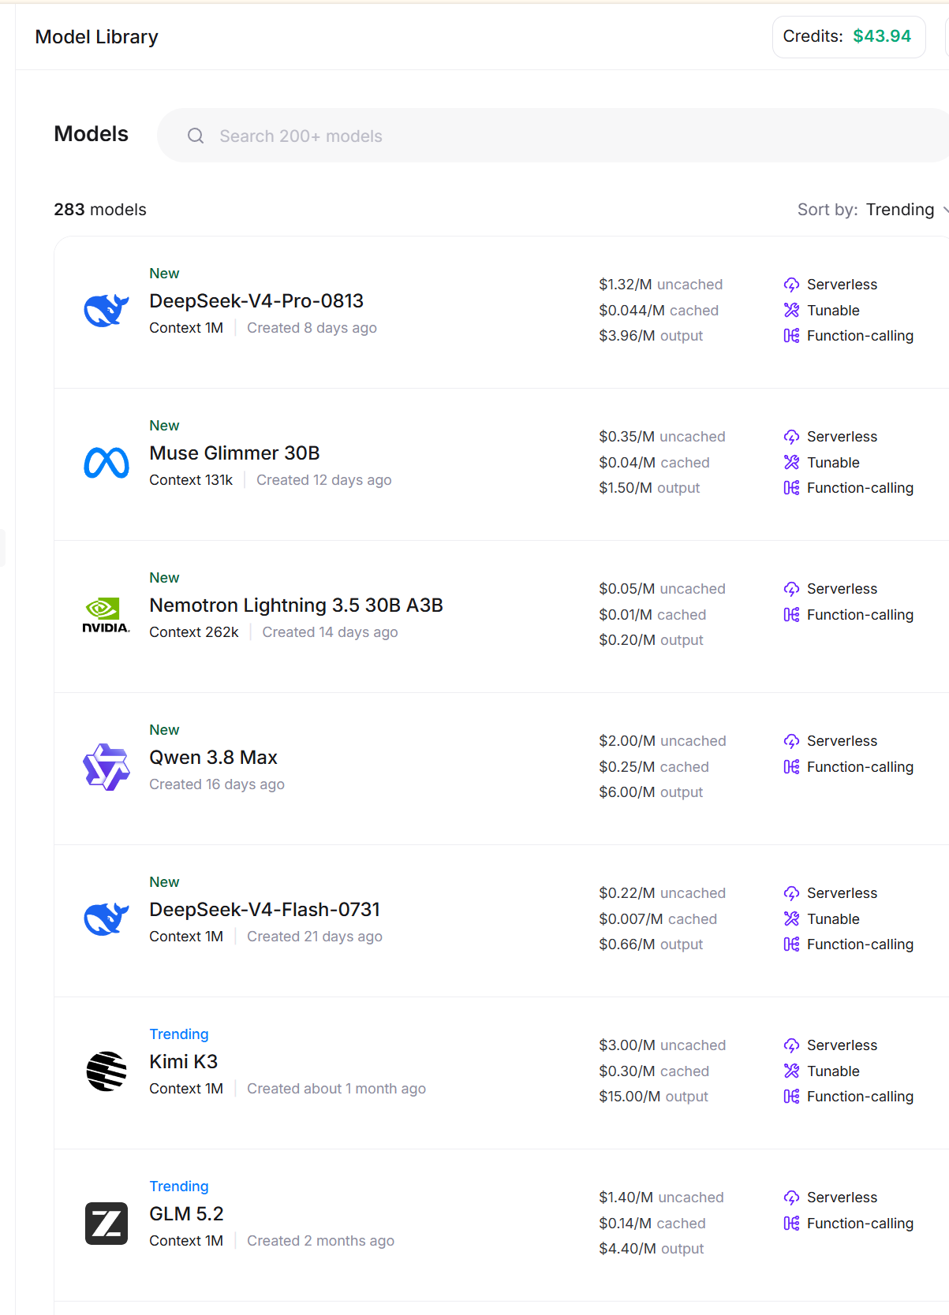
Task: Click Function-calling icon in DeepSeek-V4-Pro-0813 row
Action: click(791, 336)
